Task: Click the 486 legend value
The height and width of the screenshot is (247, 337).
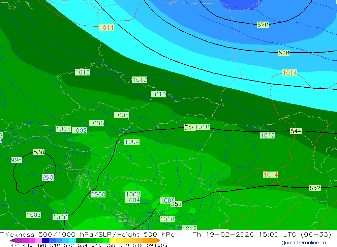Action: [28, 245]
